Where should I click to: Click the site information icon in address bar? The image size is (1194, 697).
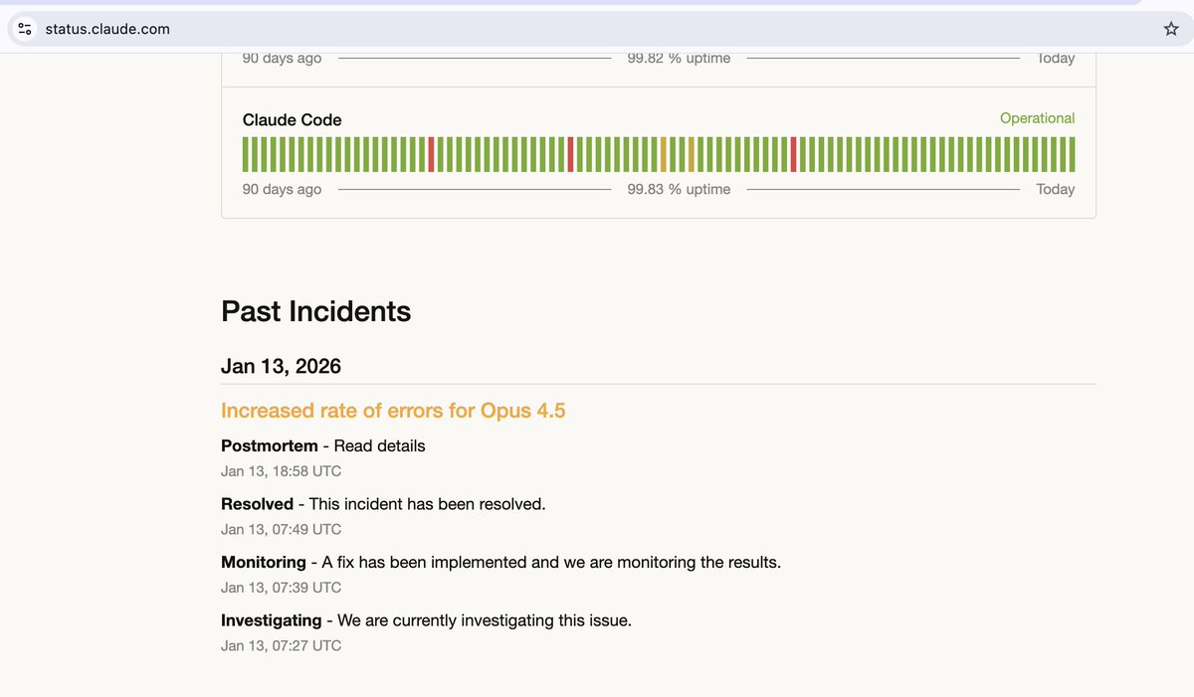click(25, 29)
